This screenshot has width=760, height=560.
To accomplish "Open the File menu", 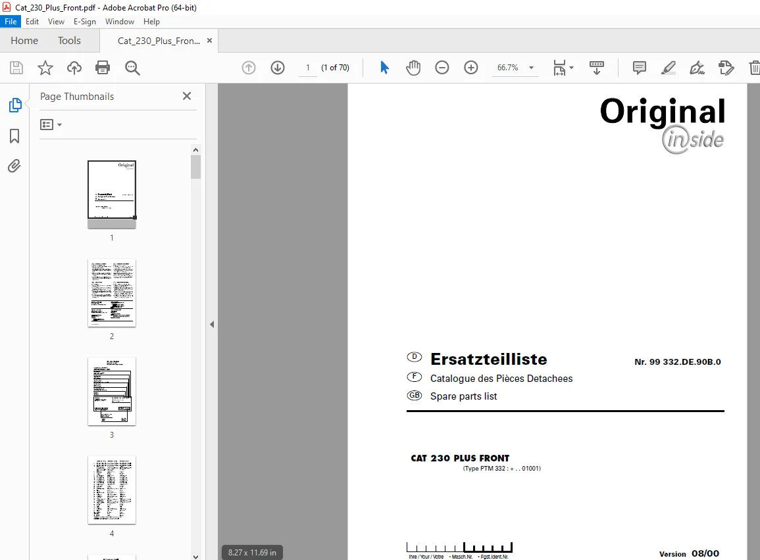I will [11, 22].
